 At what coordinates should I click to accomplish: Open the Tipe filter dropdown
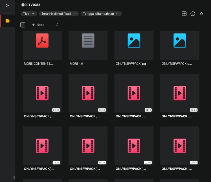click(29, 14)
